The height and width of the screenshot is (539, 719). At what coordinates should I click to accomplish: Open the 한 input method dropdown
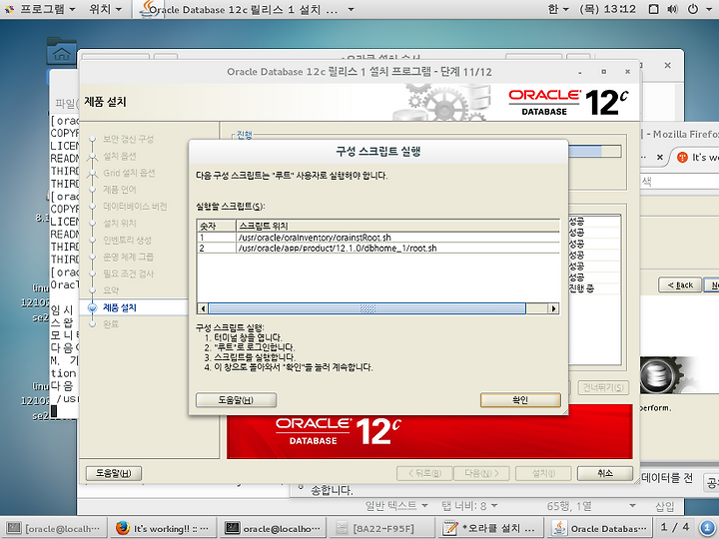558,9
